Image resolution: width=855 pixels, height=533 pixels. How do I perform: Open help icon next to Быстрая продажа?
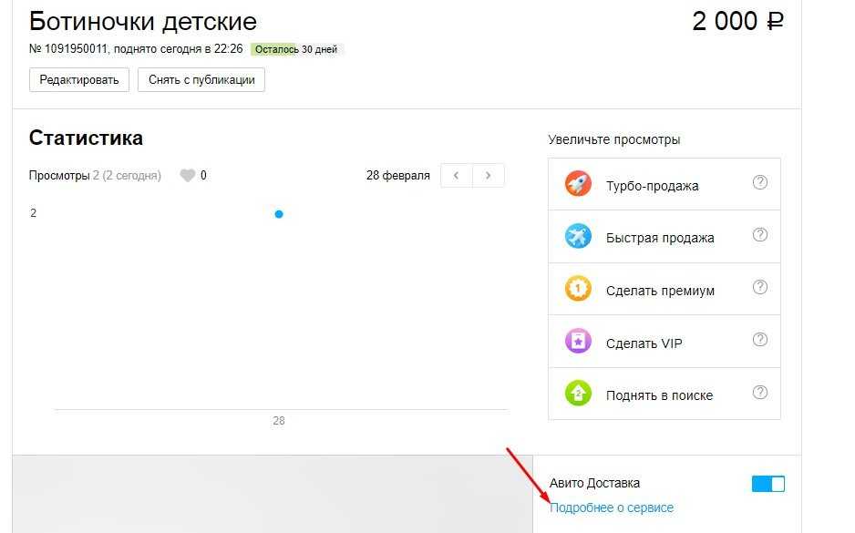760,235
